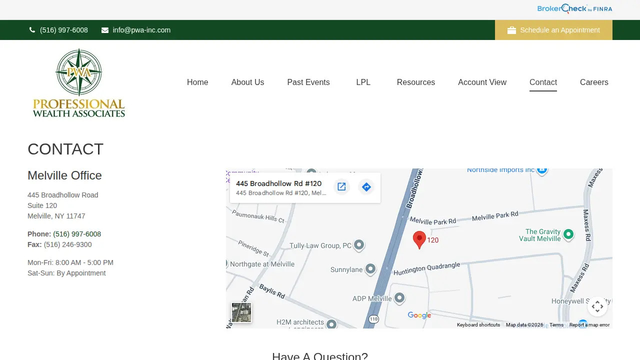Open Resources menu
This screenshot has width=640, height=360.
pos(416,82)
